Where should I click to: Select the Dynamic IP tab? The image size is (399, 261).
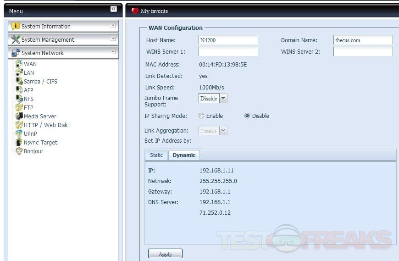point(184,155)
